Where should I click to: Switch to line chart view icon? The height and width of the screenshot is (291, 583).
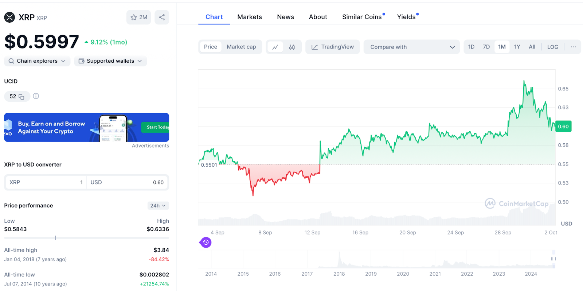click(x=275, y=47)
